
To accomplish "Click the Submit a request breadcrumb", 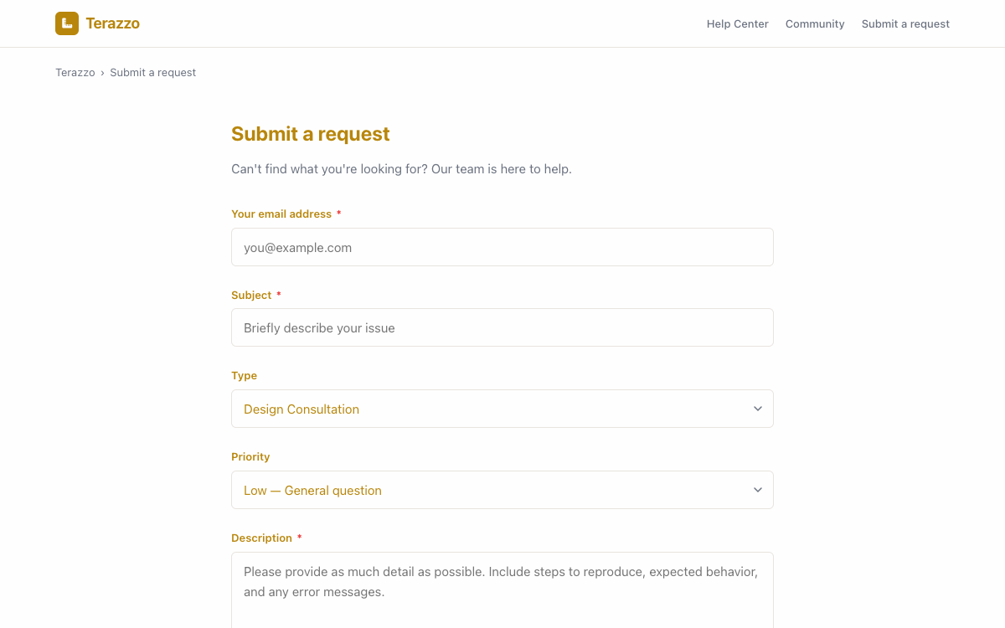I will (x=153, y=73).
